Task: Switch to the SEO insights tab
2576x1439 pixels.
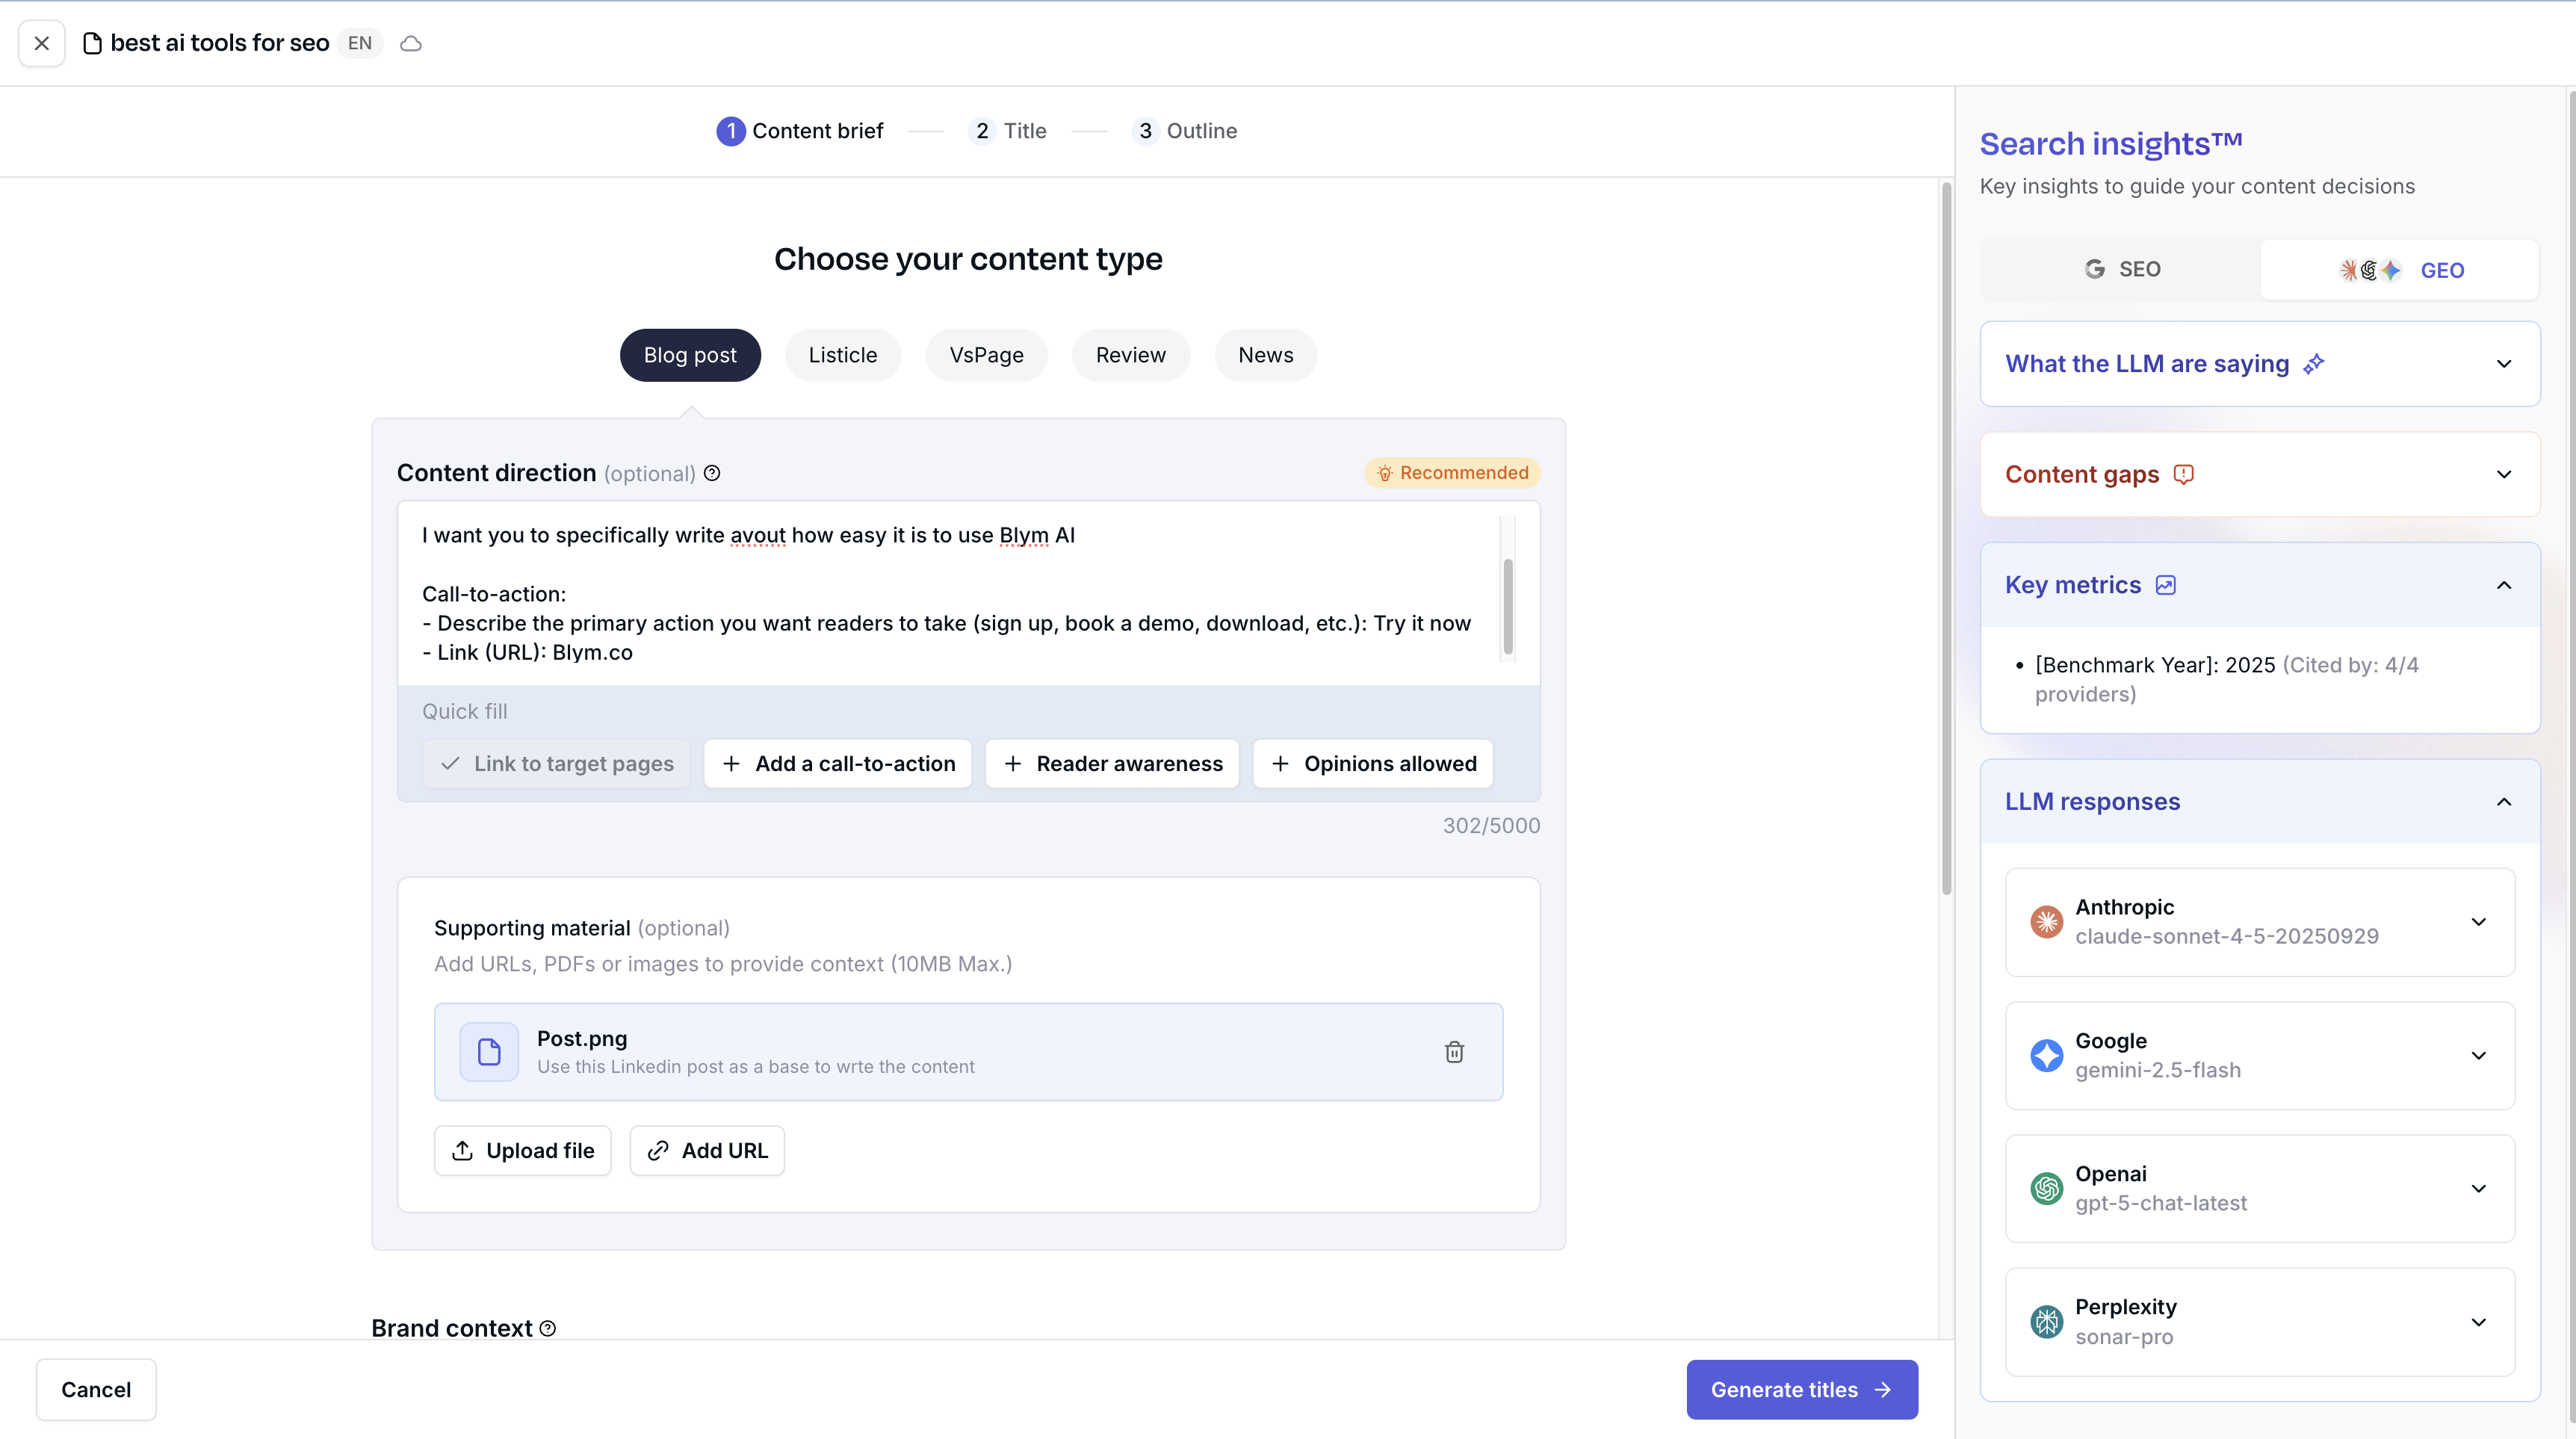Action: [x=2122, y=270]
